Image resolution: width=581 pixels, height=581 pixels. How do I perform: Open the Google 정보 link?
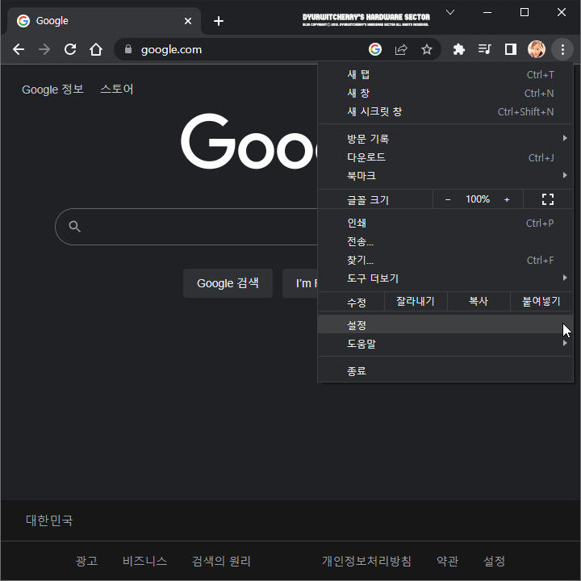(52, 90)
